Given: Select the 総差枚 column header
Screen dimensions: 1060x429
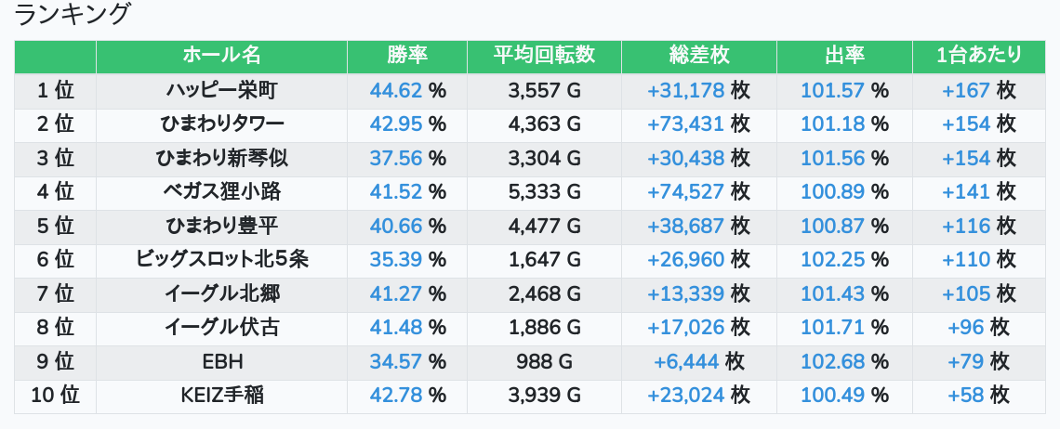Looking at the screenshot, I should 699,56.
